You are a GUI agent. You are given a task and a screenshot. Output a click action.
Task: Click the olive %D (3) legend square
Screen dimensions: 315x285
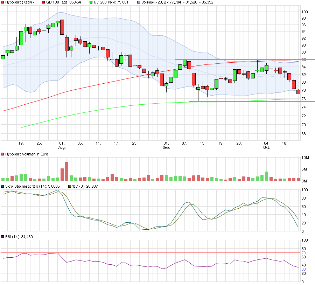tap(69, 186)
